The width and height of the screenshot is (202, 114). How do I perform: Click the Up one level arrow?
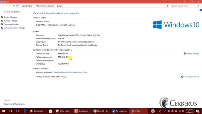coord(14,6)
